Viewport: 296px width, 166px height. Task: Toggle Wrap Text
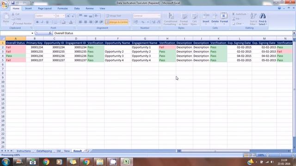[113, 16]
